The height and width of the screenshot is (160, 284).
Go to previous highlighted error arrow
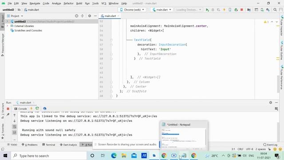click(272, 22)
